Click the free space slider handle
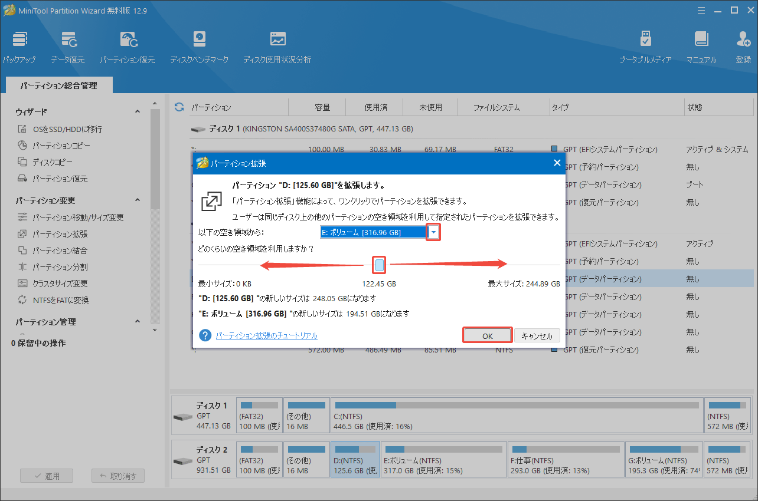Viewport: 758px width, 501px height. point(380,265)
